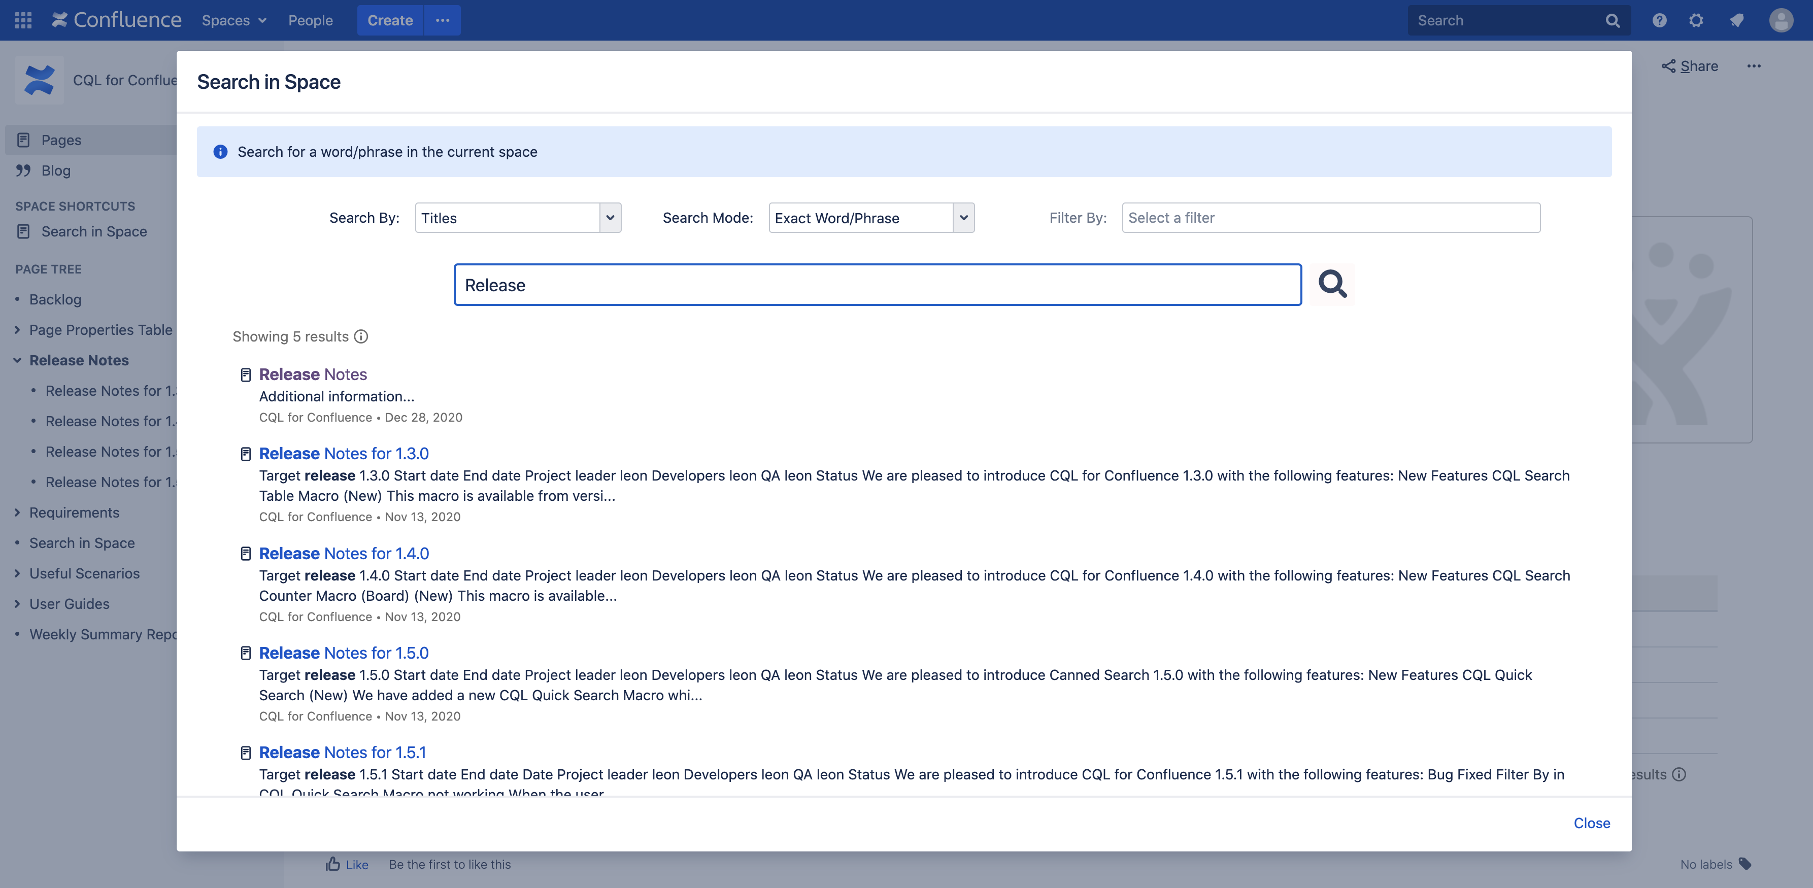Click the Close button in dialog

coord(1591,823)
